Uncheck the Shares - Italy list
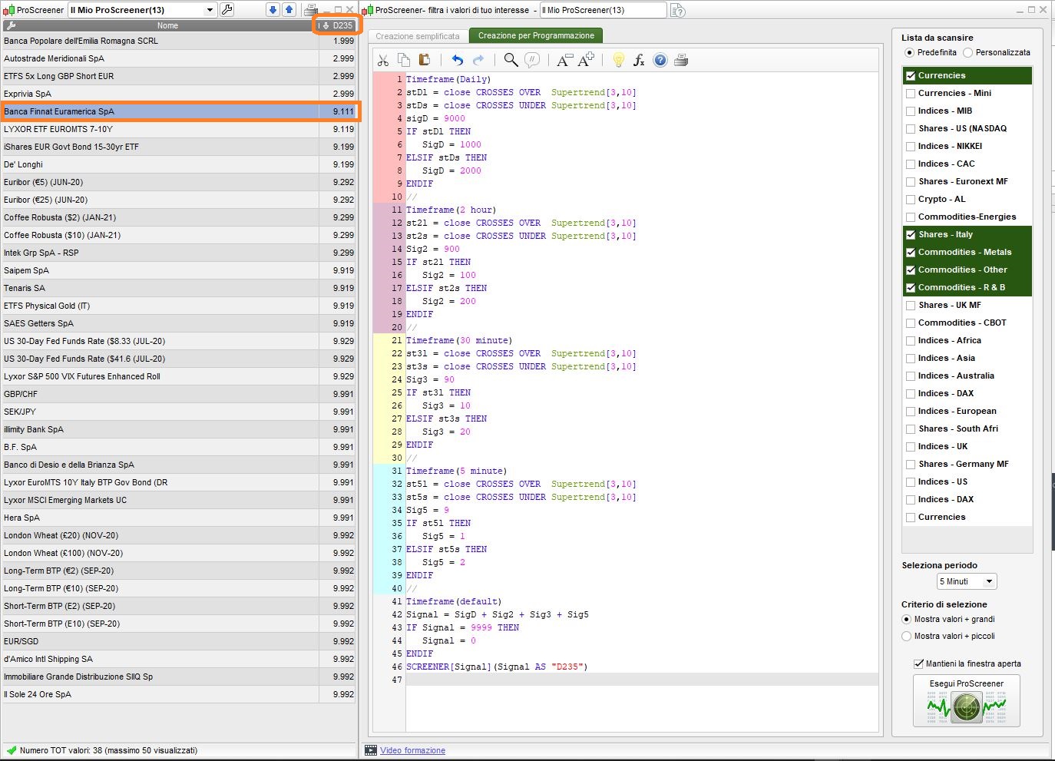 click(911, 235)
